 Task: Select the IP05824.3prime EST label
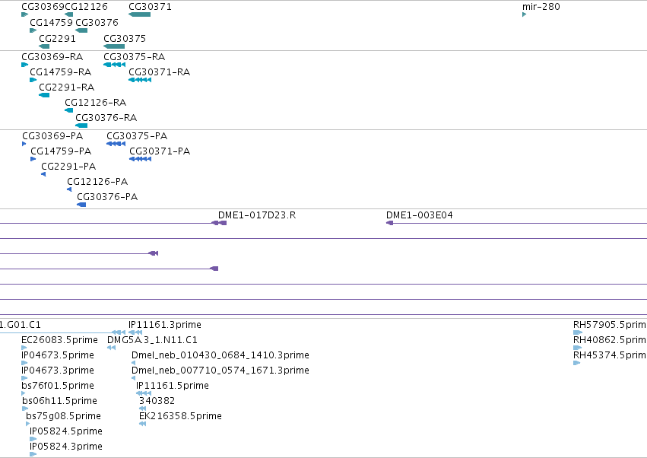(x=66, y=447)
